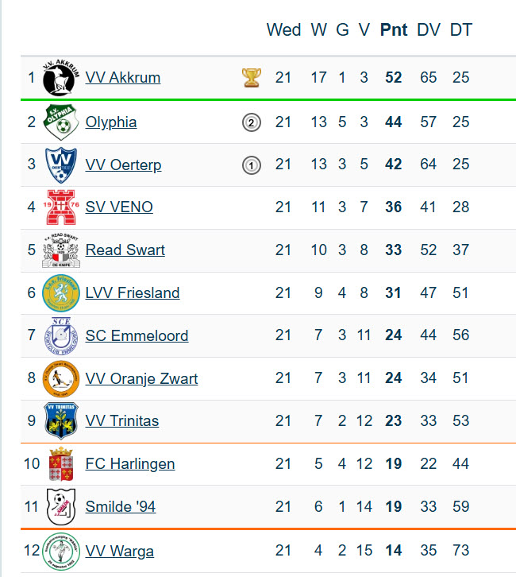Go to the SC Emmeloord team link
Screen dimensions: 516x577
[137, 335]
